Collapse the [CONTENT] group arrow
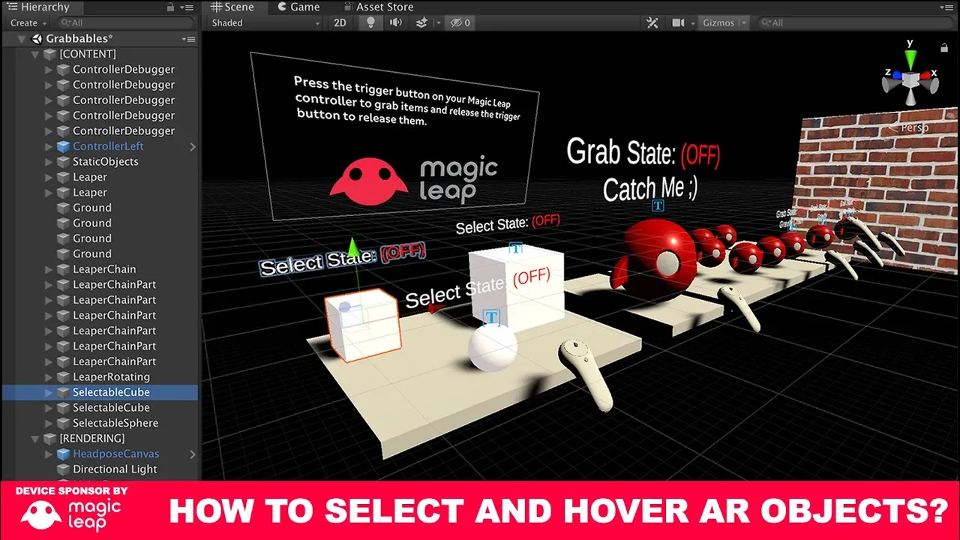960x540 pixels. click(34, 54)
